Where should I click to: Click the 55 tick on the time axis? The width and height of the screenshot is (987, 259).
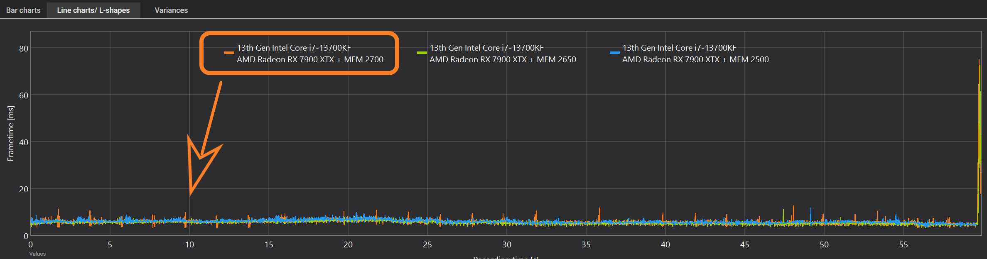tap(904, 244)
